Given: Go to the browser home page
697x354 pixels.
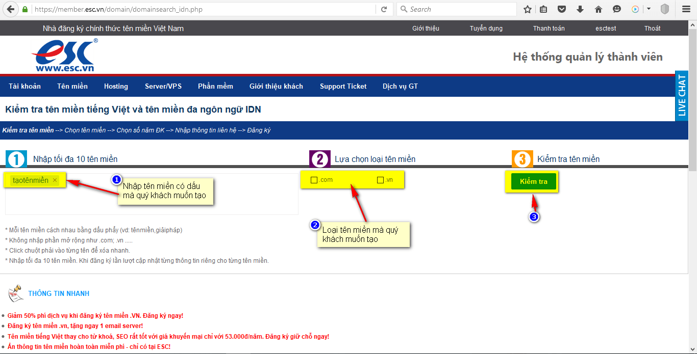Looking at the screenshot, I should pos(599,9).
